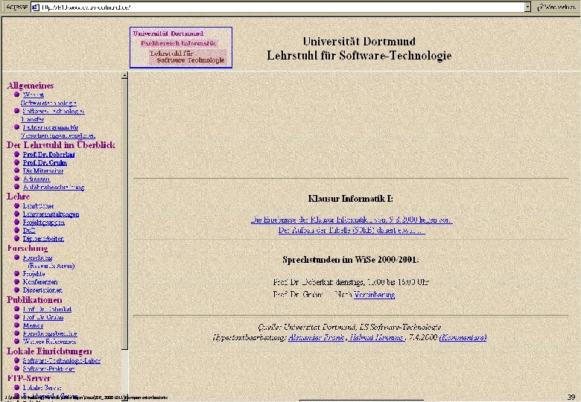Image resolution: width=581 pixels, height=402 pixels.
Task: Open the Projekte link under Forschung
Action: [34, 273]
